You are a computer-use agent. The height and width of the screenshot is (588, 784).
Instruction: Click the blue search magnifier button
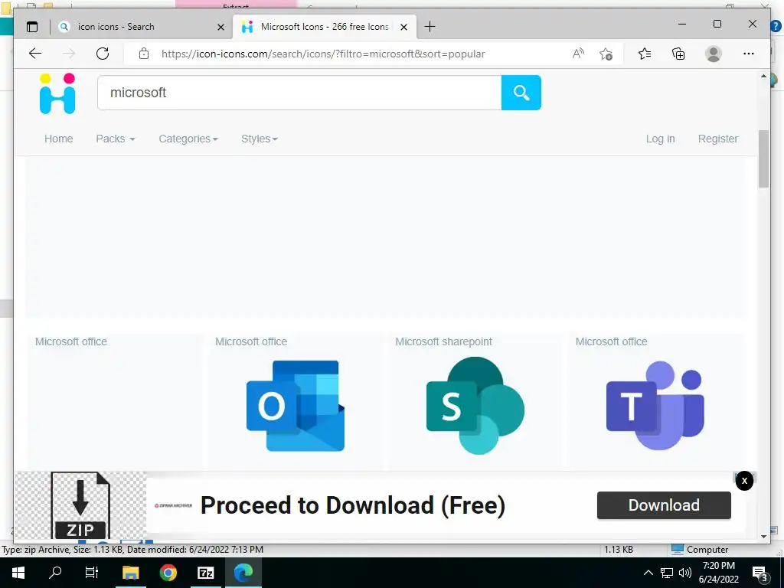pyautogui.click(x=521, y=93)
